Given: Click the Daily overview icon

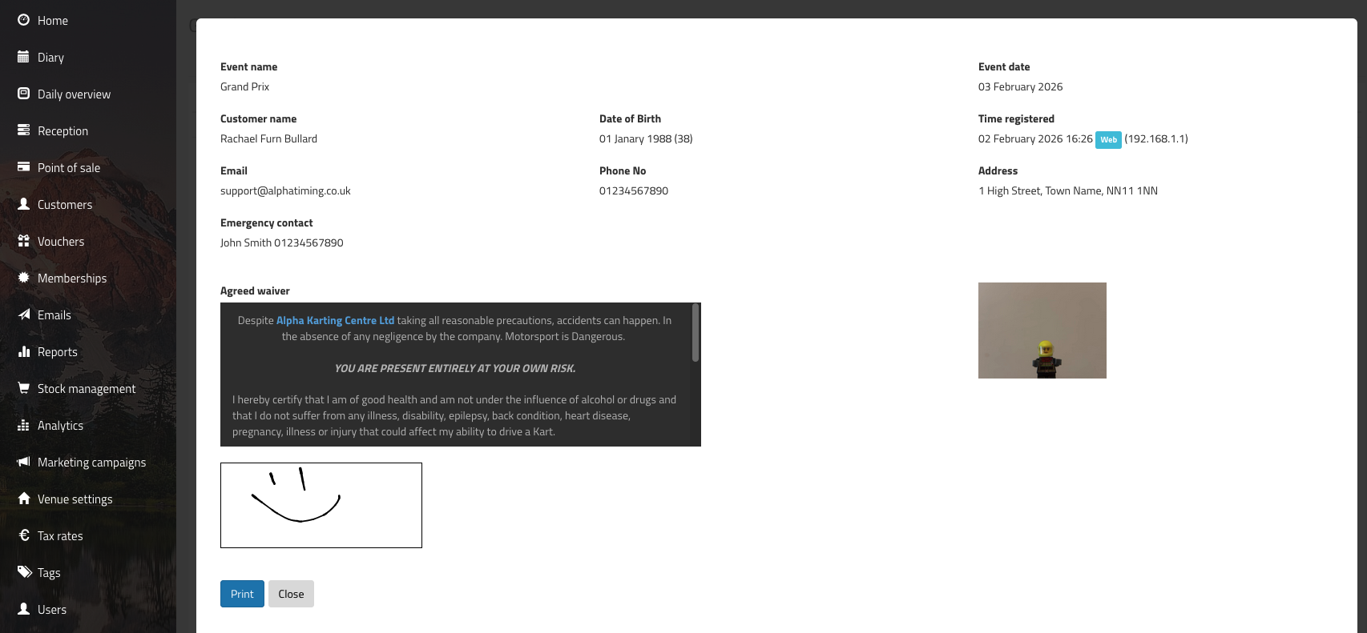Looking at the screenshot, I should pyautogui.click(x=24, y=94).
